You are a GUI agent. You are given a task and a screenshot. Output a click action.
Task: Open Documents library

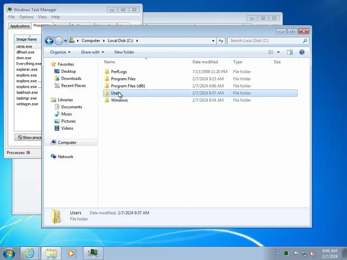pyautogui.click(x=72, y=107)
